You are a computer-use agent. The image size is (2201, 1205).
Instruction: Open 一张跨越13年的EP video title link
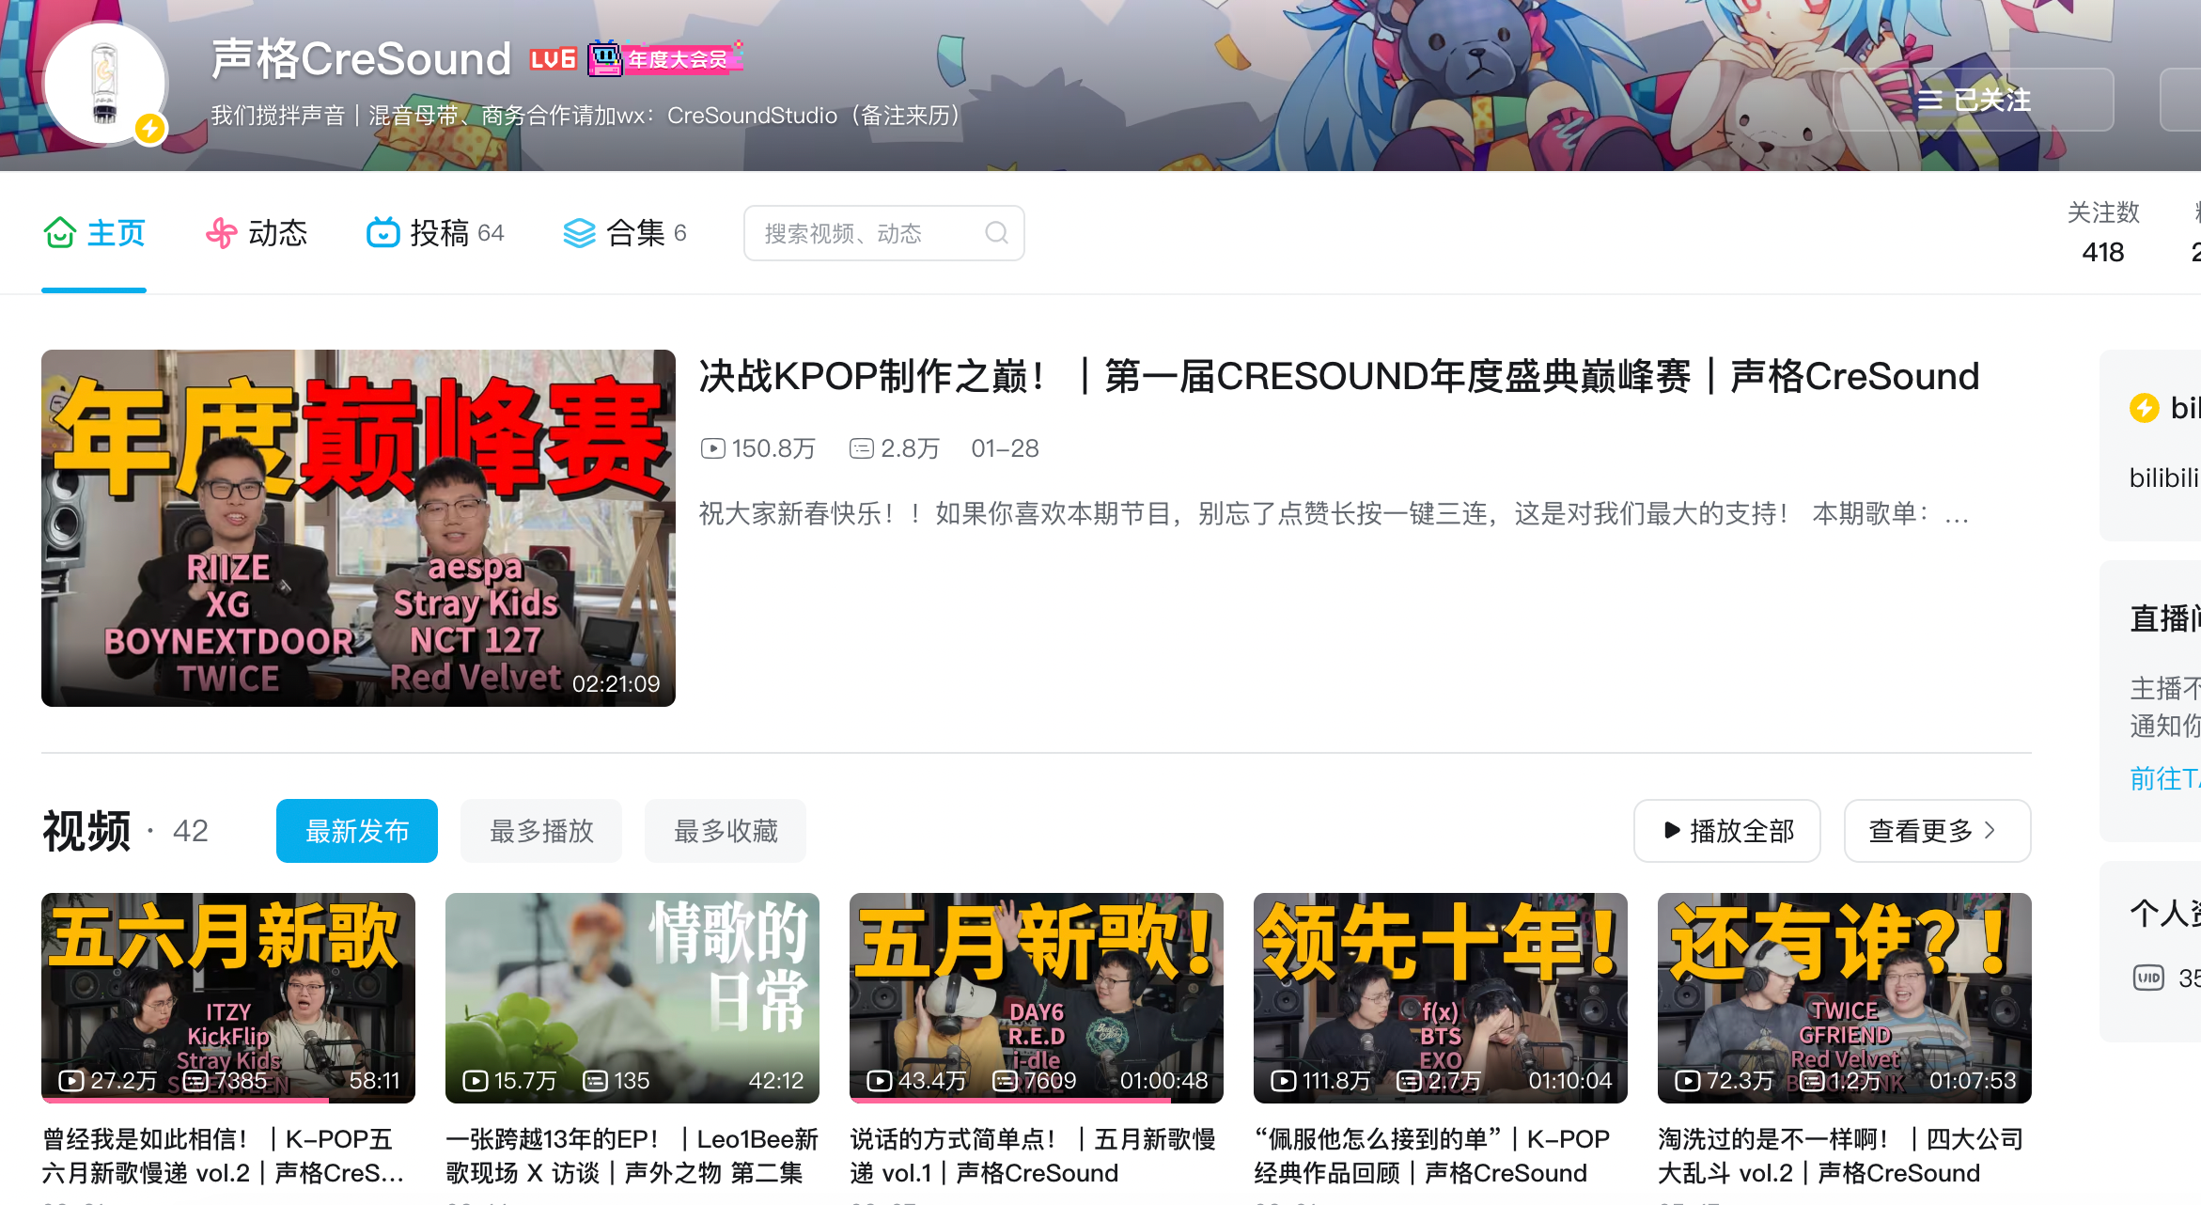pos(632,1156)
